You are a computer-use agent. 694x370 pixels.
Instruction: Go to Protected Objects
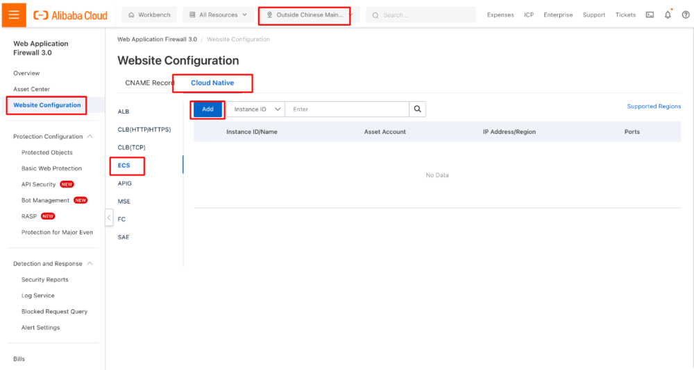point(47,152)
